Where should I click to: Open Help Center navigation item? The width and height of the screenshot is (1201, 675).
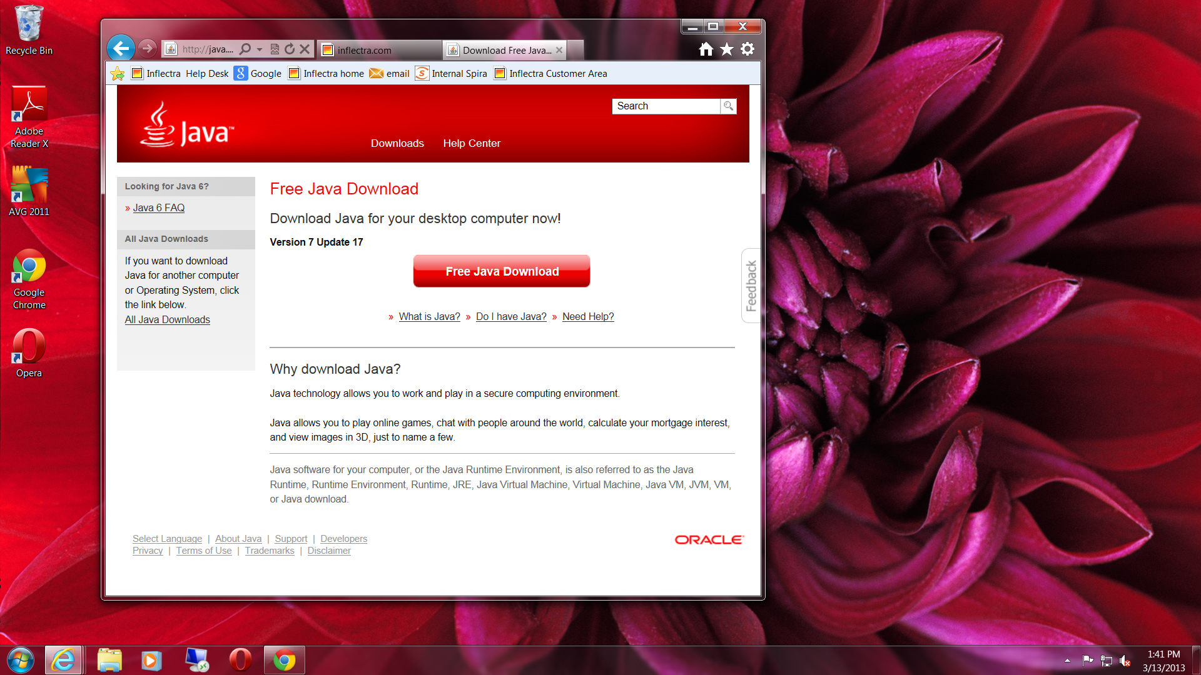[472, 143]
